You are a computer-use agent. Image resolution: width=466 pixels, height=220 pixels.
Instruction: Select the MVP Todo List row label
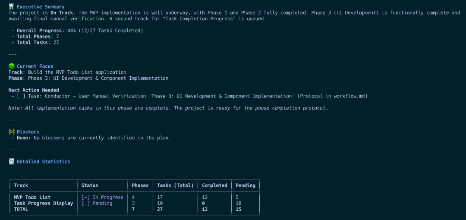pos(32,198)
